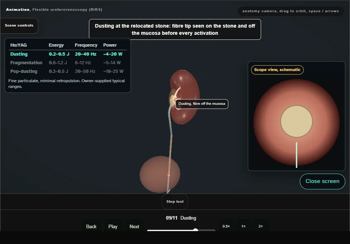This screenshot has width=350, height=244.
Task: Toggle the Step text panel
Action: coord(175,202)
